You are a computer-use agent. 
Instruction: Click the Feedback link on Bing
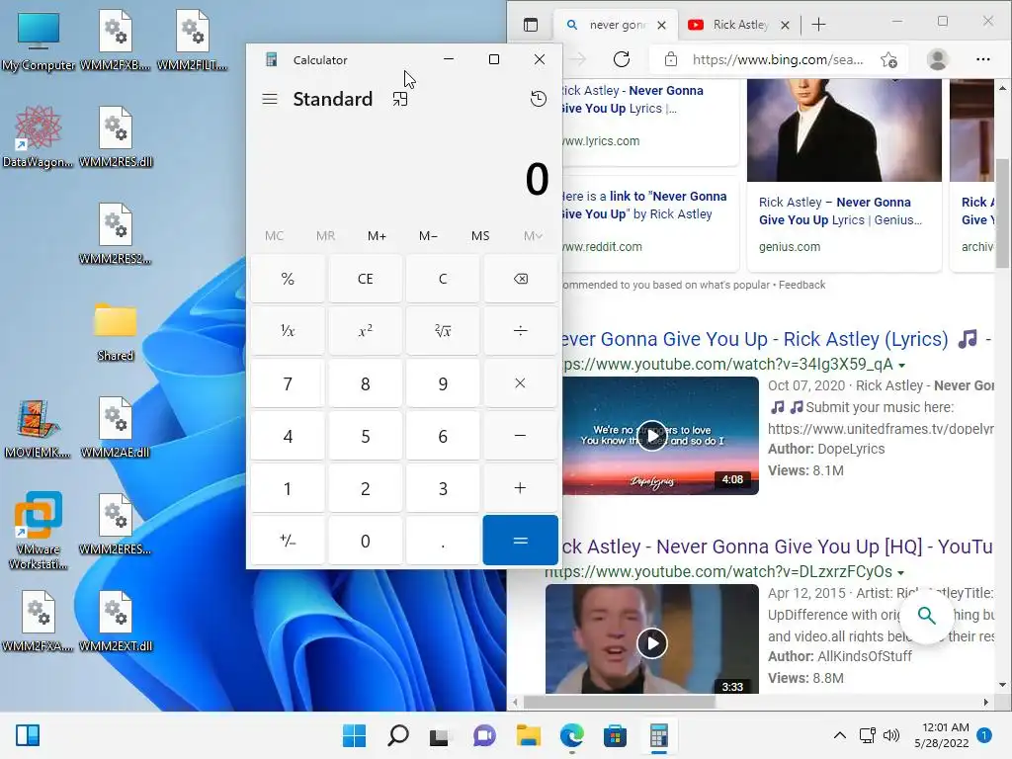pyautogui.click(x=801, y=285)
